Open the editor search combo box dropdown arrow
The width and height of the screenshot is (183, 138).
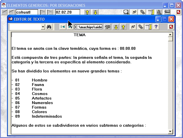43,27
